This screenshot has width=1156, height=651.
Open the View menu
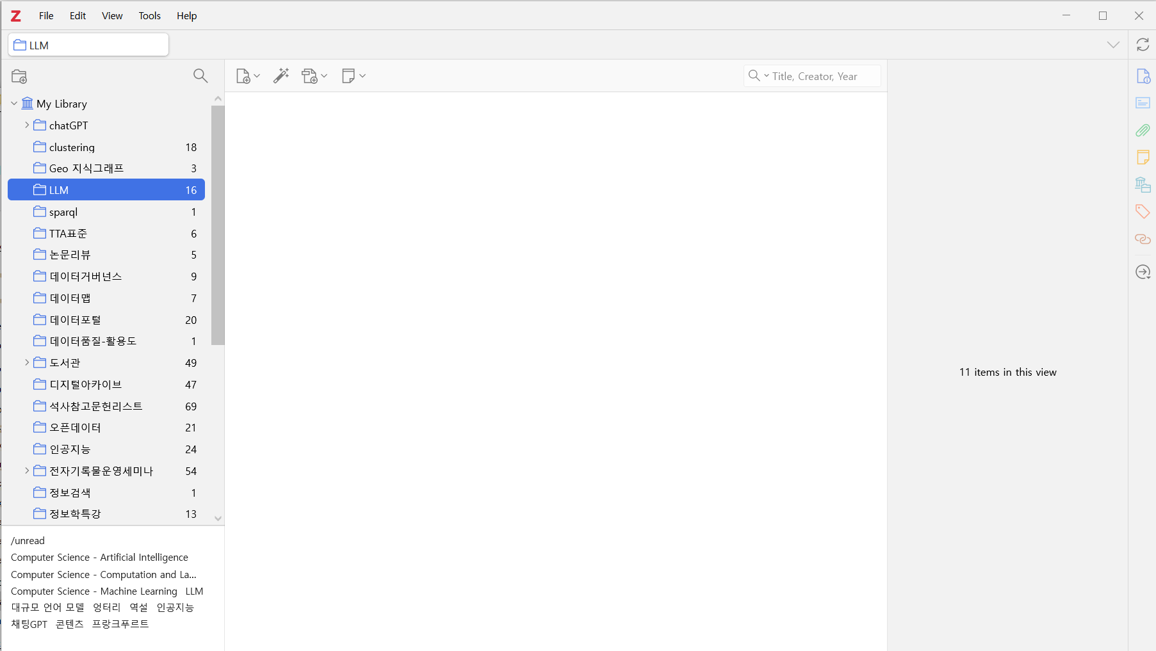click(x=112, y=16)
